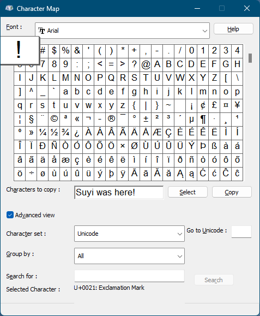
Task: Select the section sign § character
Action: click(31, 119)
